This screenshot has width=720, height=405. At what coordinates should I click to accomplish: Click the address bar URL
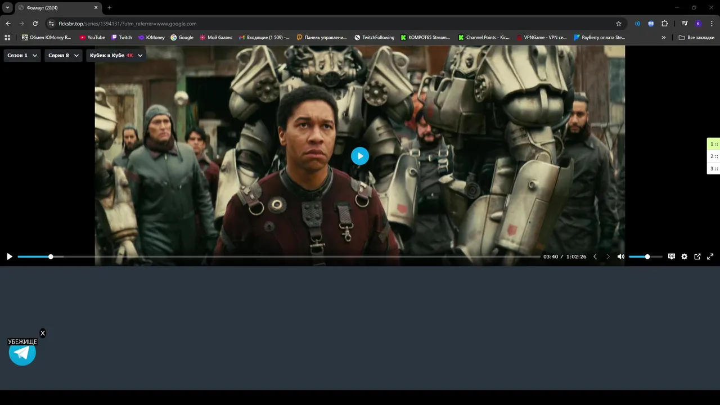coord(128,24)
